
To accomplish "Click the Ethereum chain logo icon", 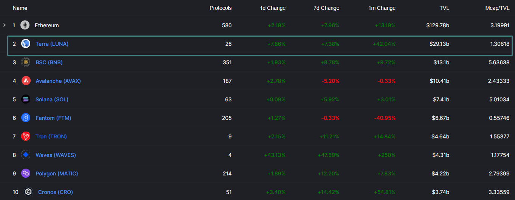I will pyautogui.click(x=25, y=25).
